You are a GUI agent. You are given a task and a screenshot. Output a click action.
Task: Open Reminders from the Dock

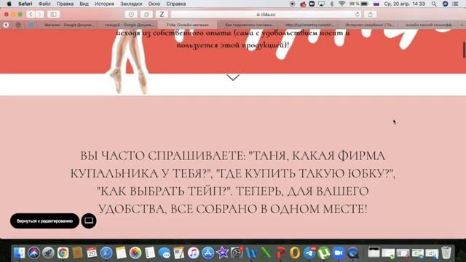coord(150,253)
